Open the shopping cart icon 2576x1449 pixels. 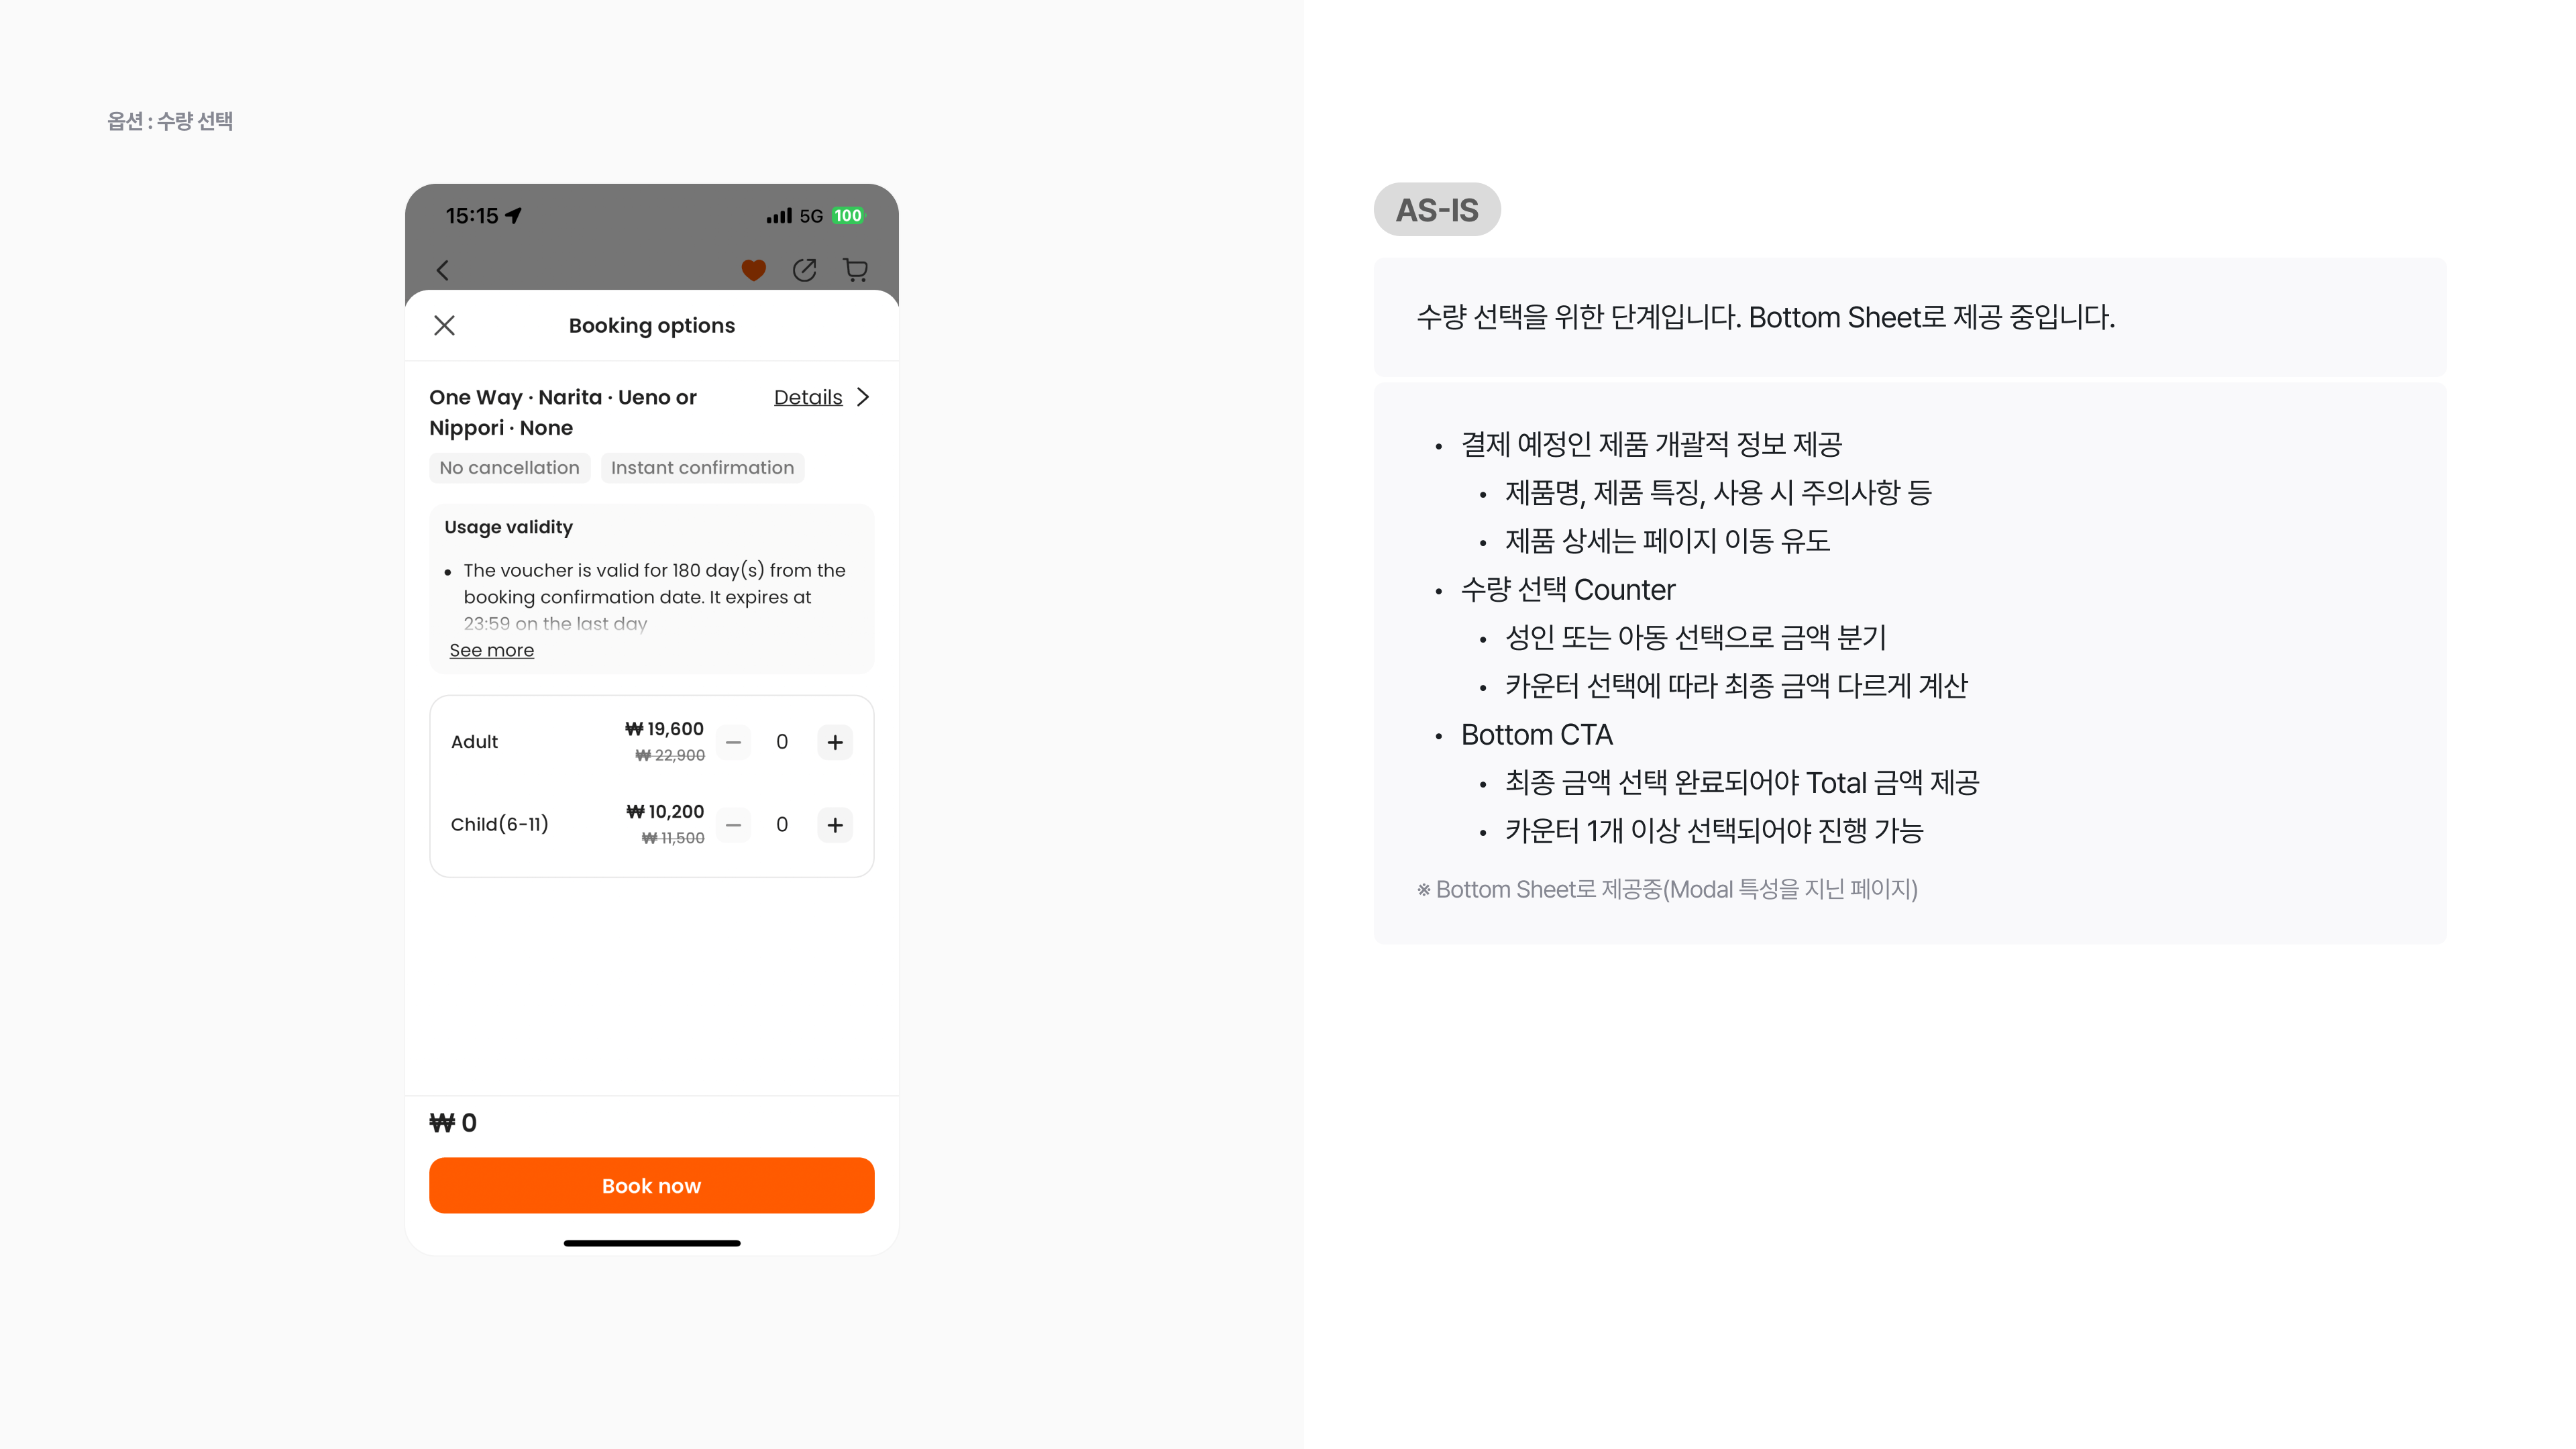[x=855, y=270]
